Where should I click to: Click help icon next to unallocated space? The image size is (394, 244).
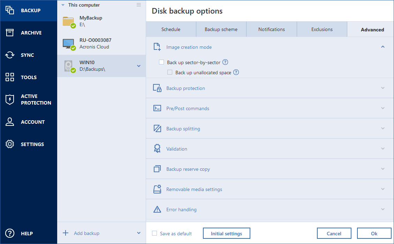point(236,73)
